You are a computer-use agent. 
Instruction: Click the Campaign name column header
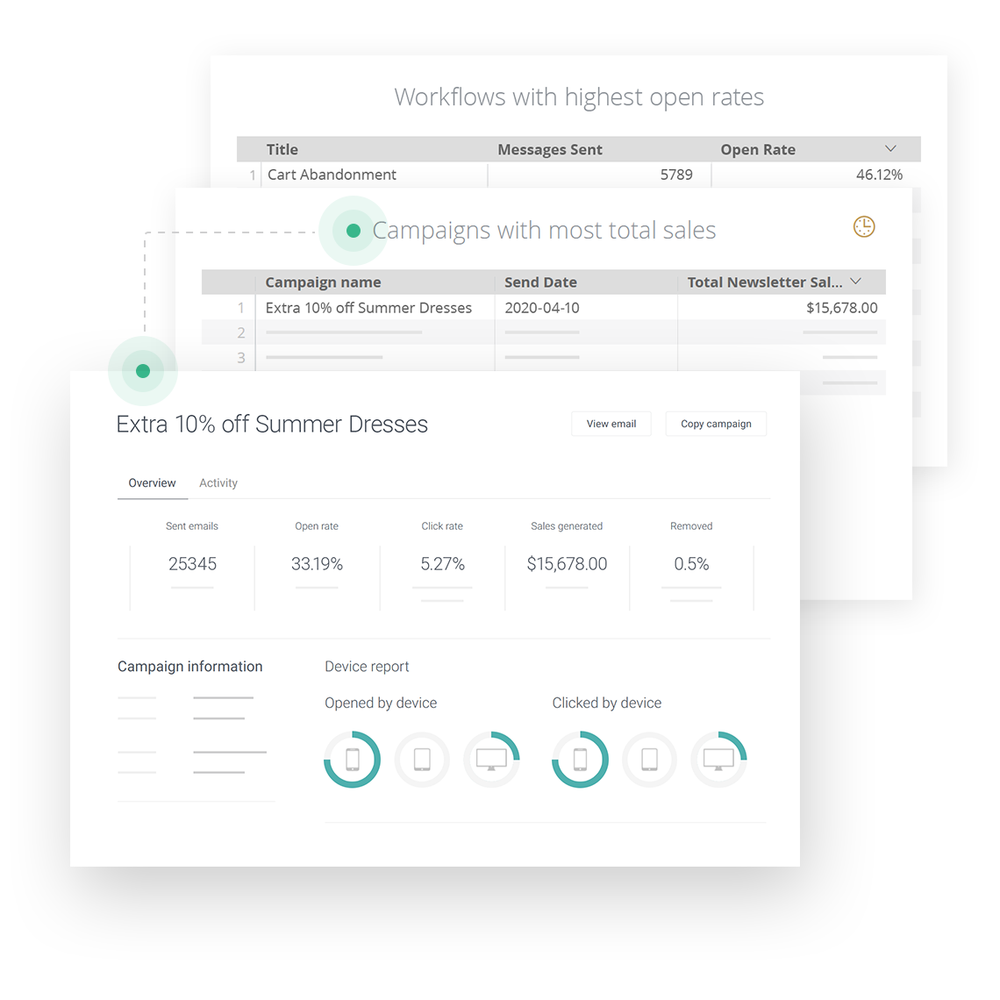(x=323, y=282)
